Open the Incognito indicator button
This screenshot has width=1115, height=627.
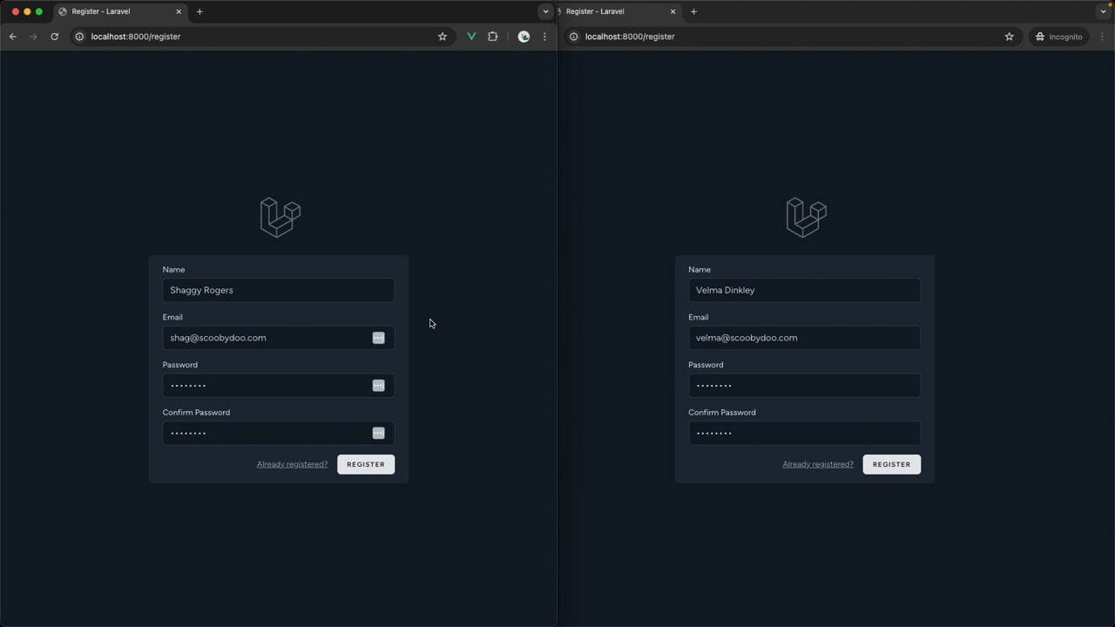[1058, 37]
